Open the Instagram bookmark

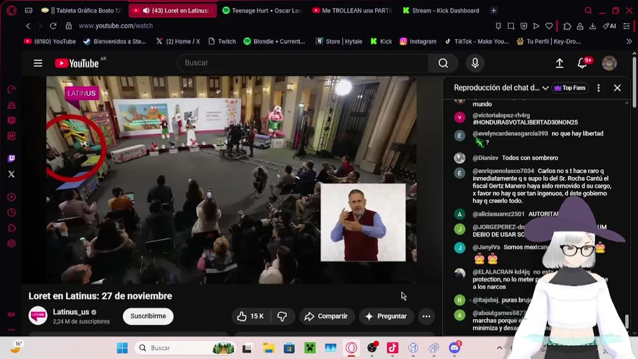[x=418, y=41]
